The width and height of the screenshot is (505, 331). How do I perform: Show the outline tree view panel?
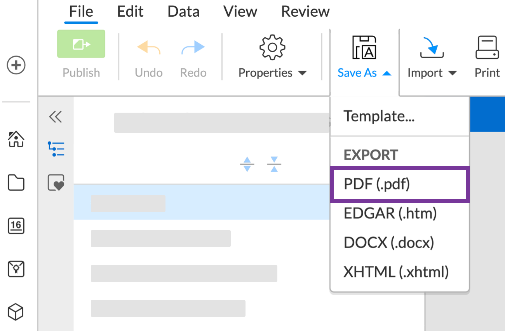click(x=56, y=149)
